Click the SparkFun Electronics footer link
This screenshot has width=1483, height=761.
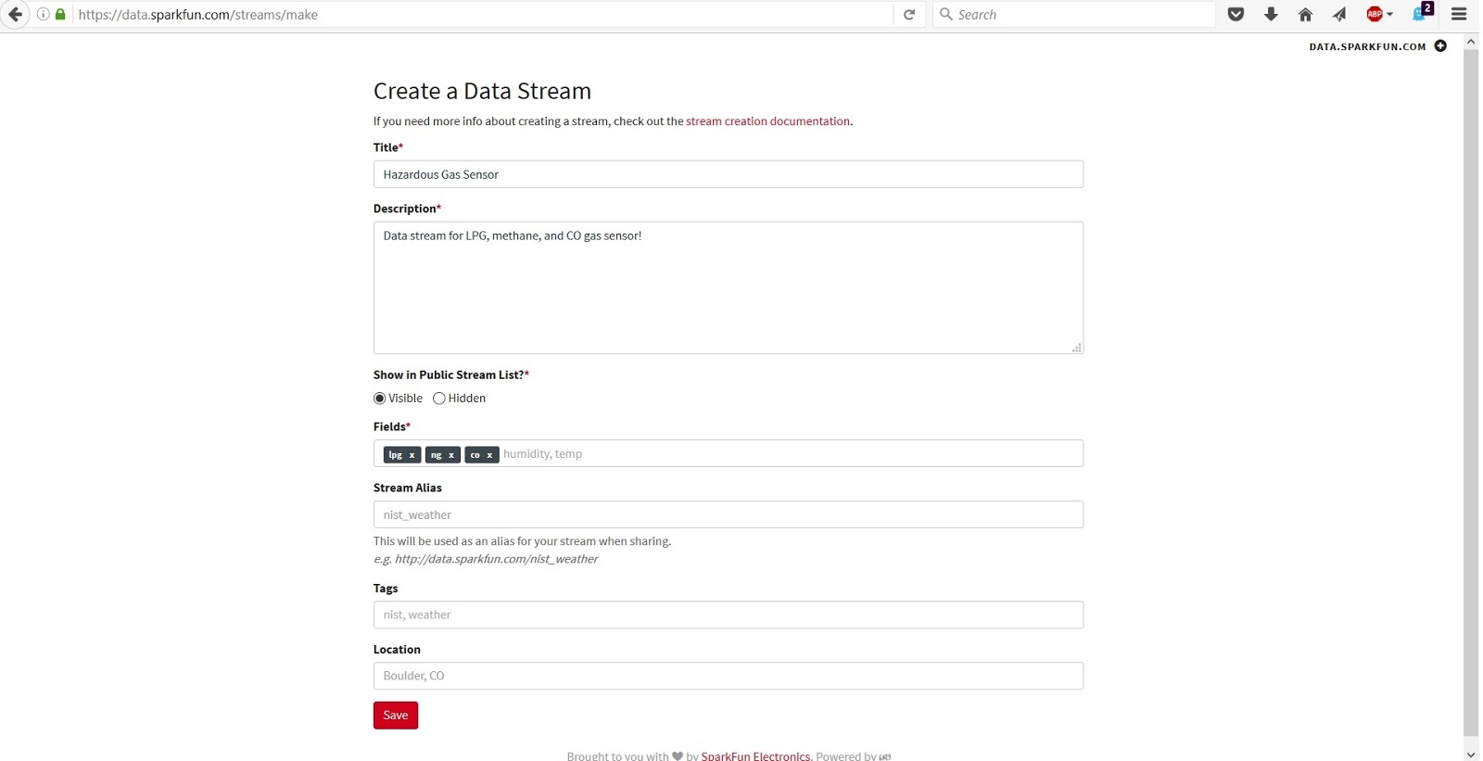(x=755, y=756)
